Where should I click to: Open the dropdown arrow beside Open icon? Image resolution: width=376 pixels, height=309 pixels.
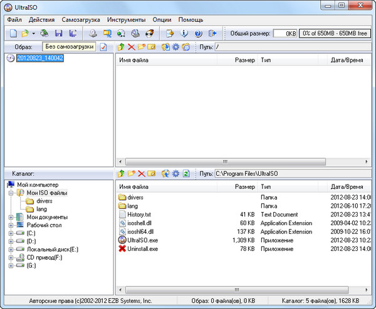[x=33, y=33]
